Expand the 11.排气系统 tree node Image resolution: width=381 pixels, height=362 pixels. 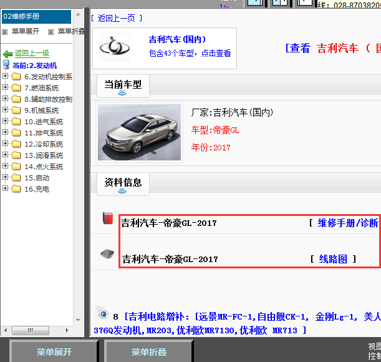5,132
